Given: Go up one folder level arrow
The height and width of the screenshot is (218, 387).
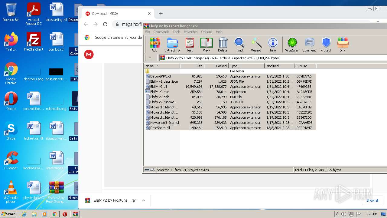Looking at the screenshot, I should 150,58.
